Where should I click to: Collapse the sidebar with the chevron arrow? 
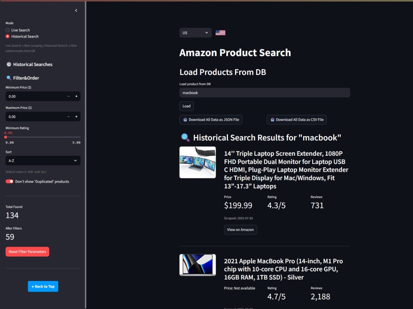pyautogui.click(x=76, y=11)
